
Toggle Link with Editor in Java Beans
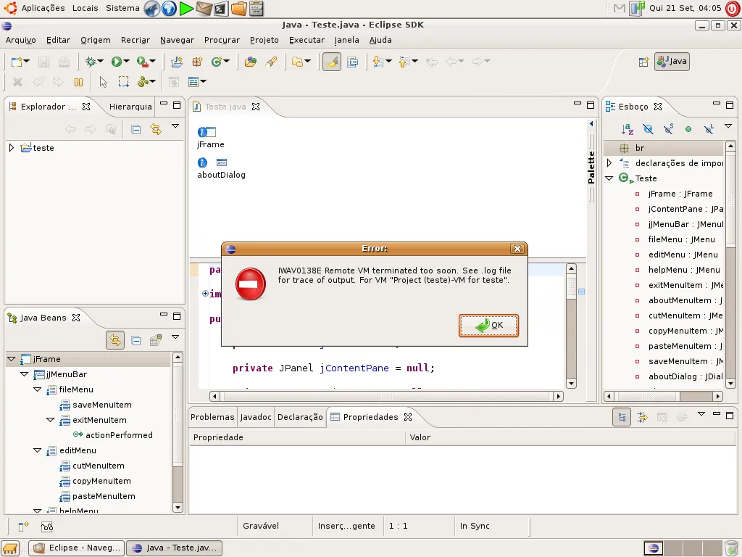(114, 340)
